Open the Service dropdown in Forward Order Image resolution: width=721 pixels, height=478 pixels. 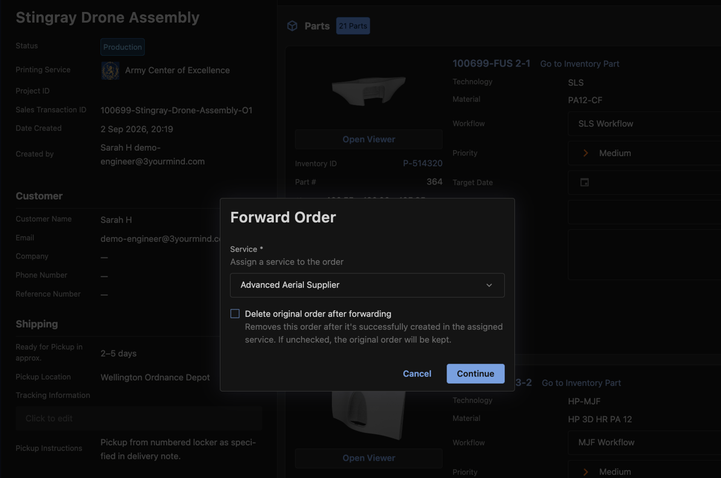point(367,285)
